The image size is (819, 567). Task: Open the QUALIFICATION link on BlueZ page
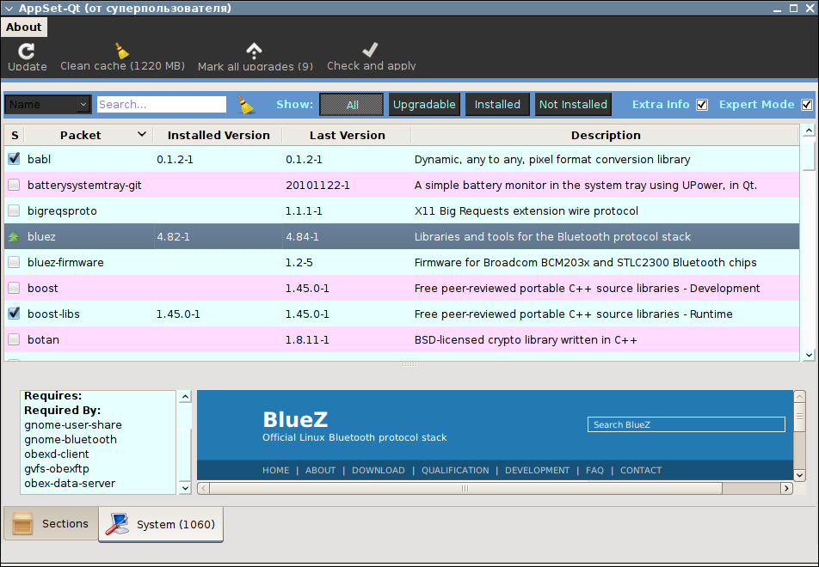click(x=455, y=470)
